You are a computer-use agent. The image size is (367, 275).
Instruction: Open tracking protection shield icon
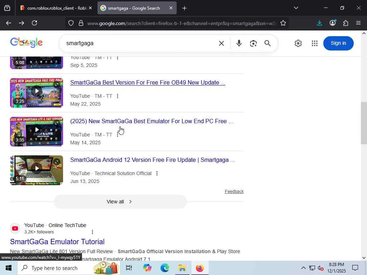pyautogui.click(x=71, y=23)
